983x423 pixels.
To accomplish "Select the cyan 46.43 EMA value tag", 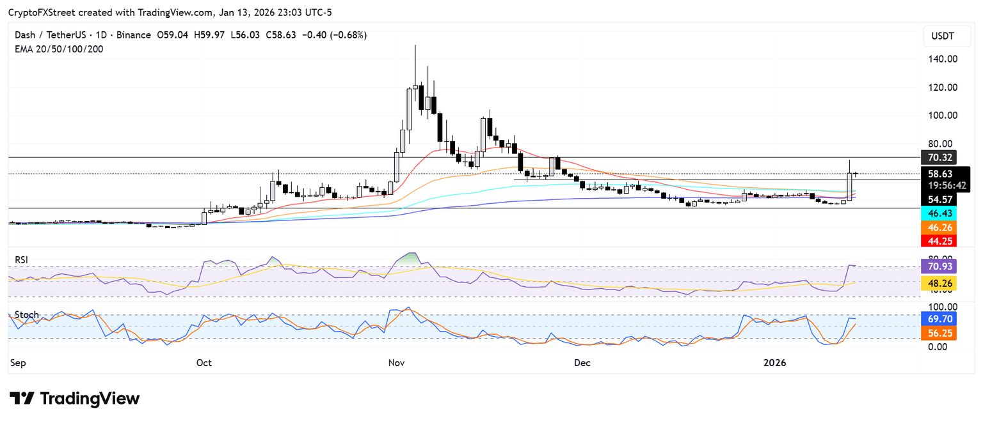I will [x=939, y=214].
